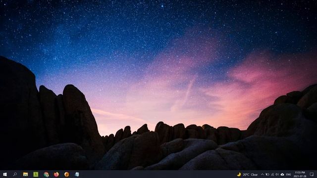This screenshot has width=317, height=178.
Task: Open the green lambda app icon
Action: [36, 174]
